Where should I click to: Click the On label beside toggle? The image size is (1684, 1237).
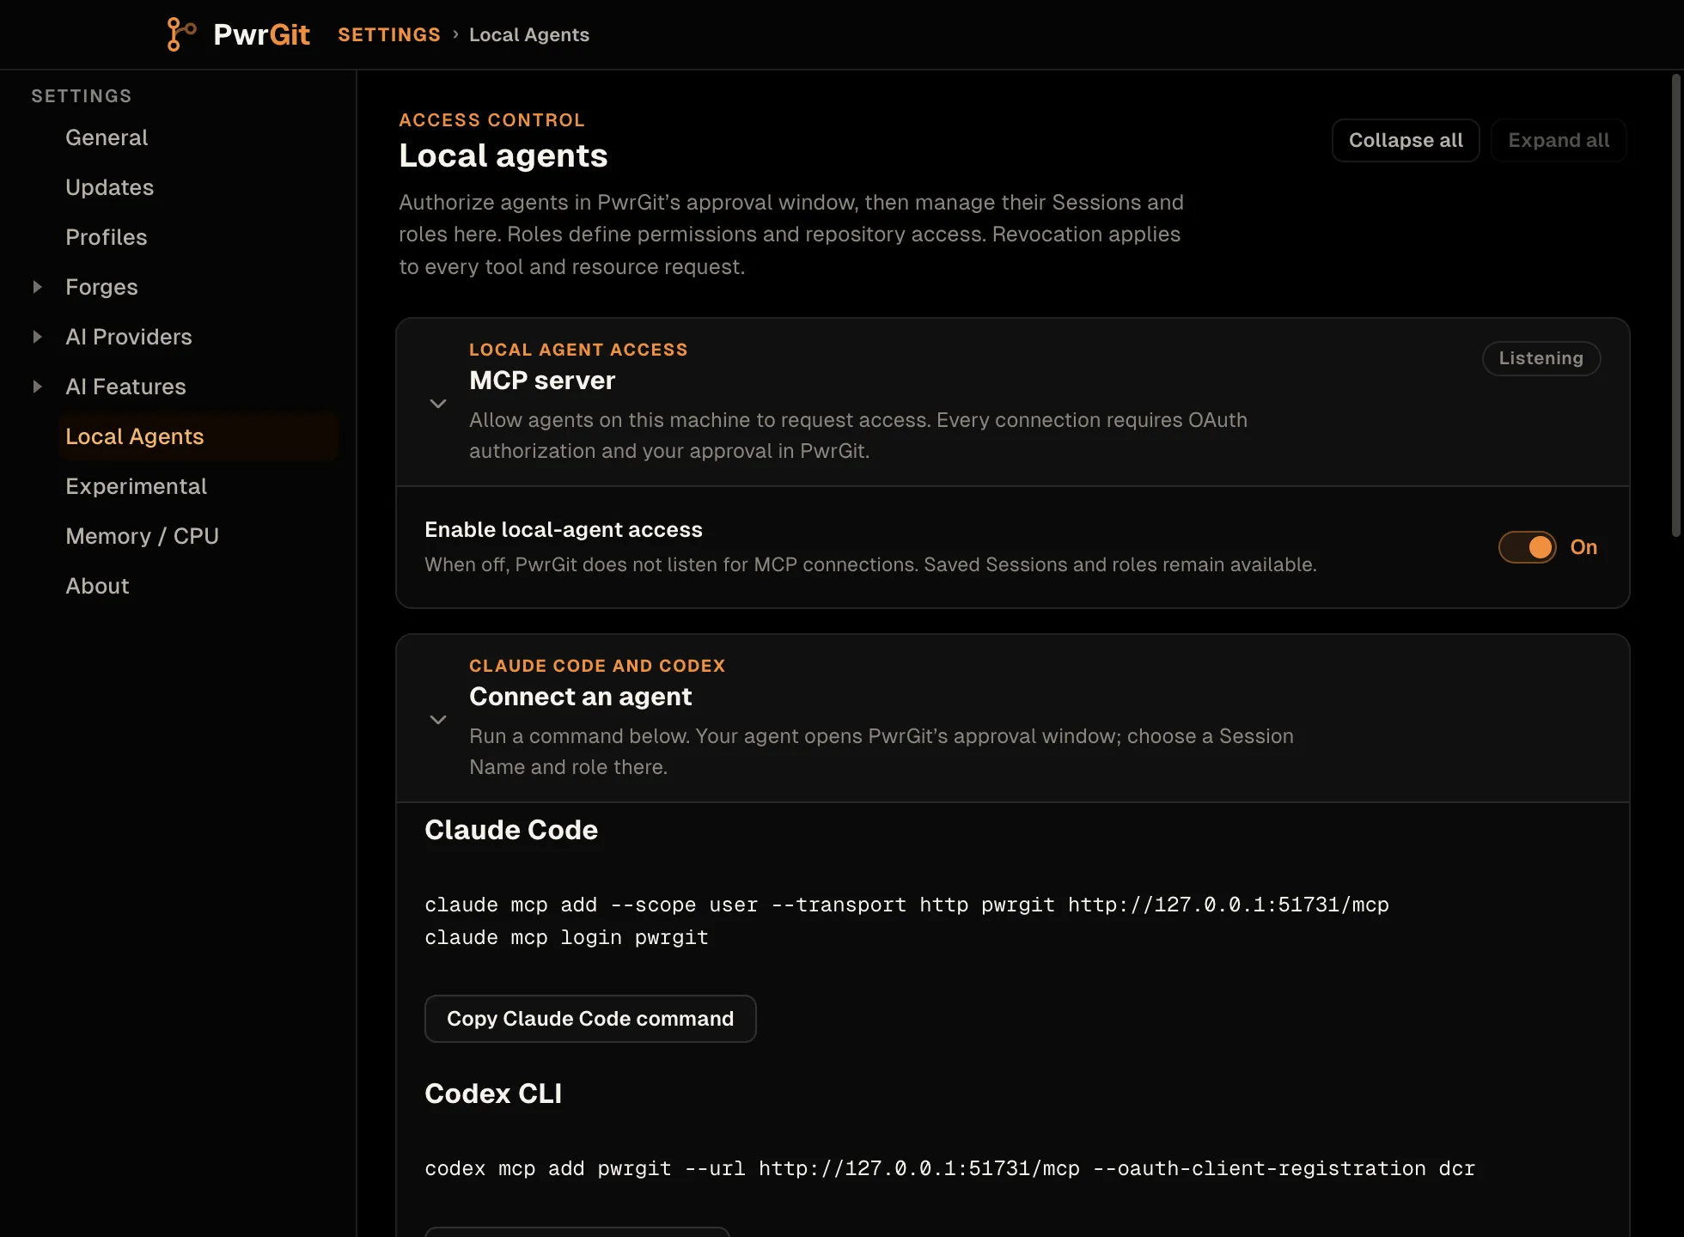(x=1583, y=547)
